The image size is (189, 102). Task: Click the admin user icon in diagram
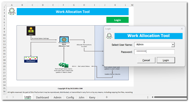31,31
